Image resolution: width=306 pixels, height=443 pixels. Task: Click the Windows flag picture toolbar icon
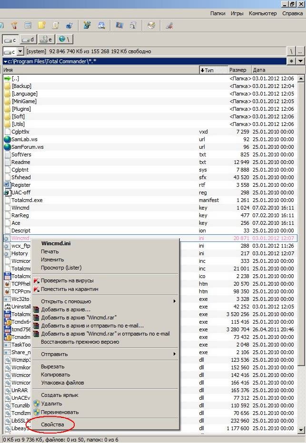[119, 25]
